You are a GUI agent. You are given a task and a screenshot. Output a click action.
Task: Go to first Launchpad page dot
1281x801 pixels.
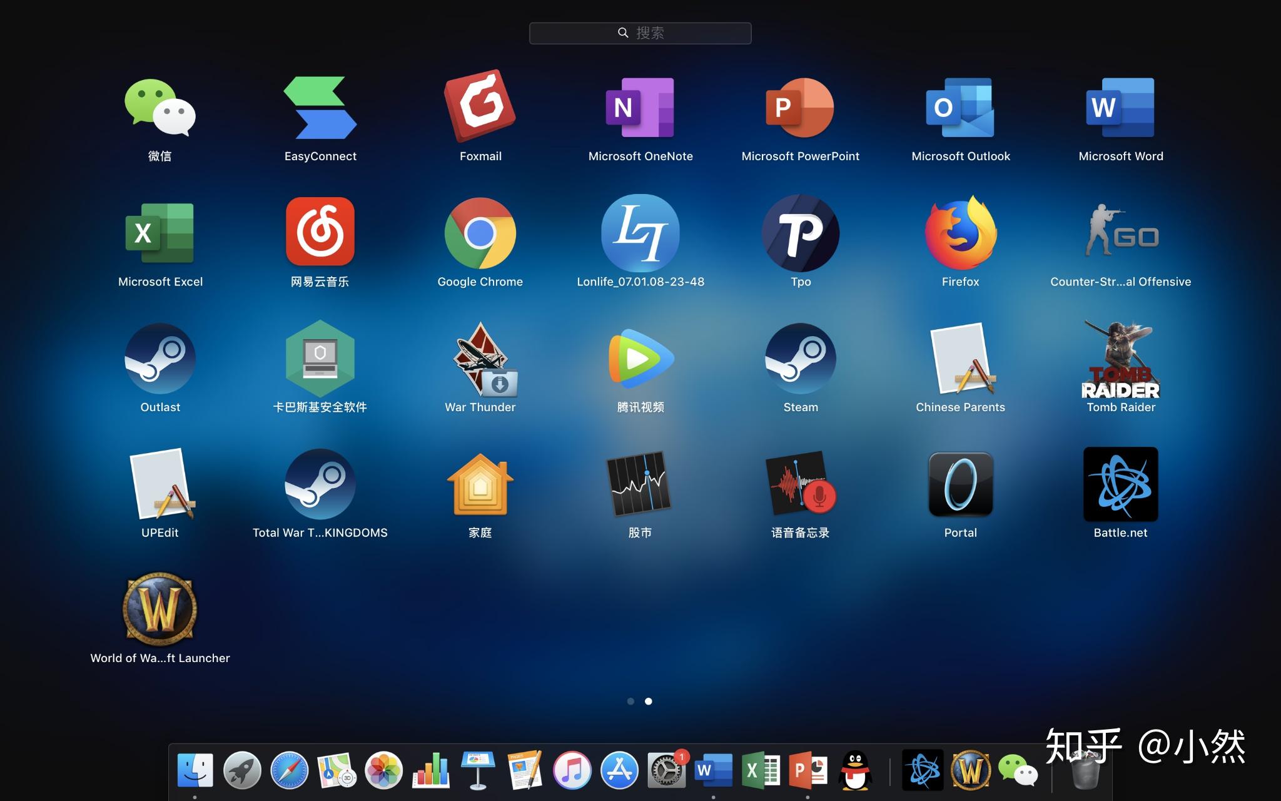(630, 702)
